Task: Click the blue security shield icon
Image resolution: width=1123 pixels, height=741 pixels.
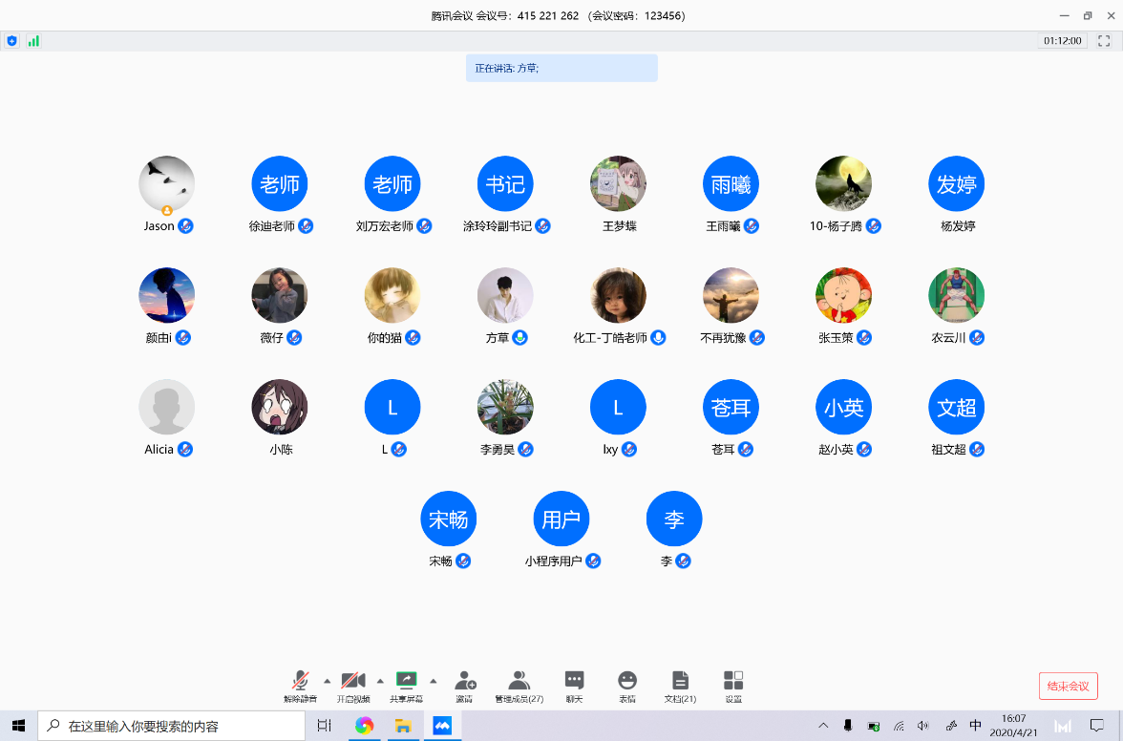Action: pyautogui.click(x=11, y=41)
